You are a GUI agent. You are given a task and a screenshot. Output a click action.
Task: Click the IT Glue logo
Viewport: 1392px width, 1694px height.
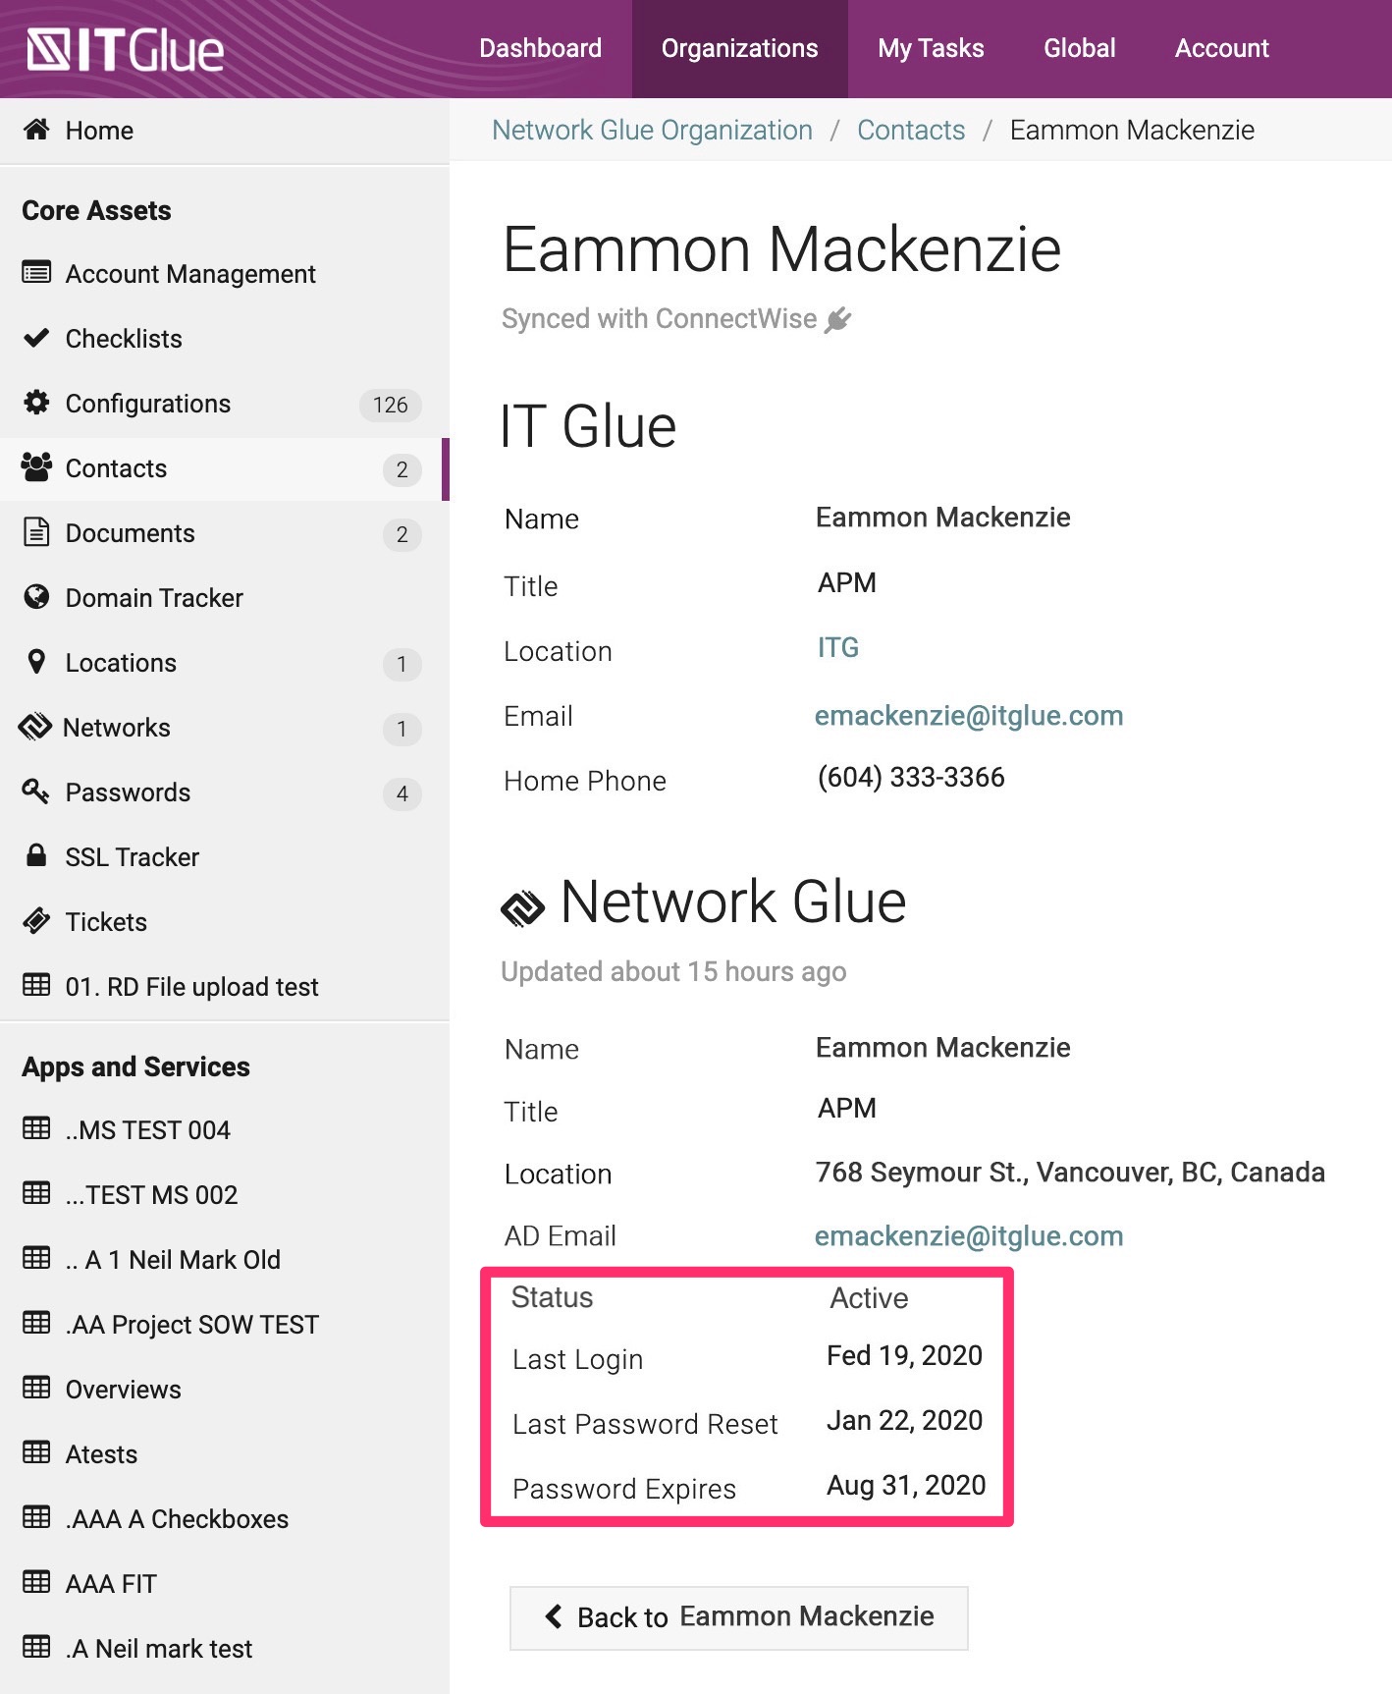coord(126,50)
